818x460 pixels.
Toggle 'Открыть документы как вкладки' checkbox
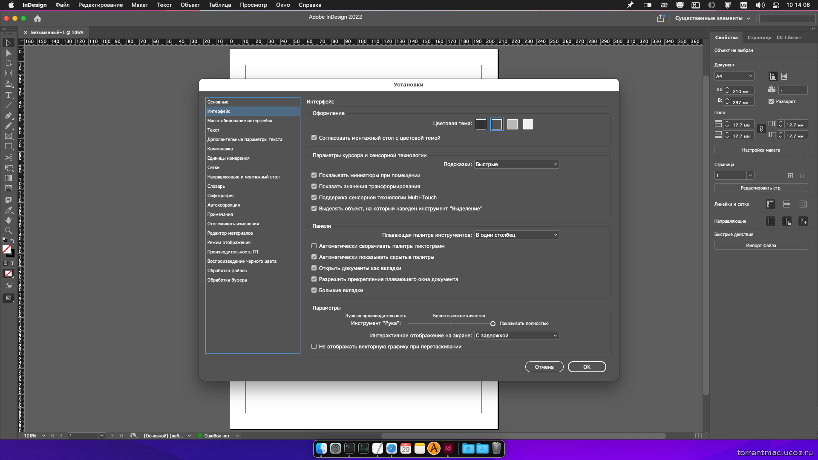point(314,268)
